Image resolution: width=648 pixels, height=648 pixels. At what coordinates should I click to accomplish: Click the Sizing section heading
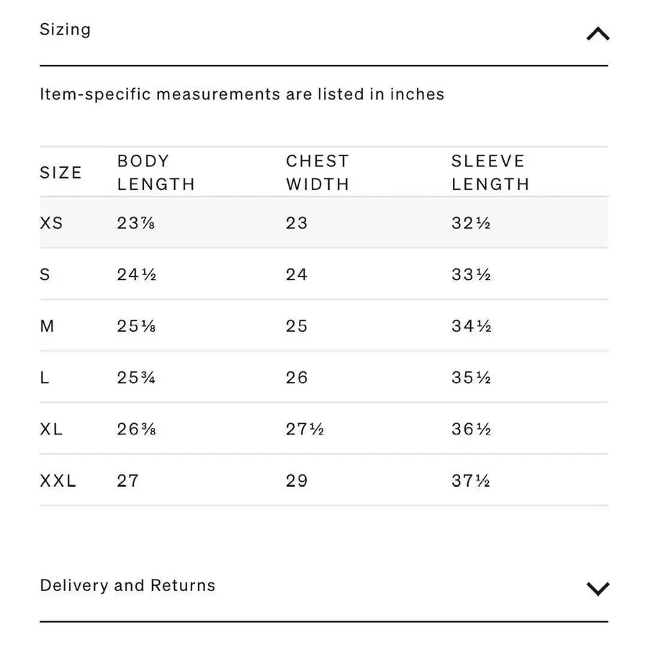66,30
